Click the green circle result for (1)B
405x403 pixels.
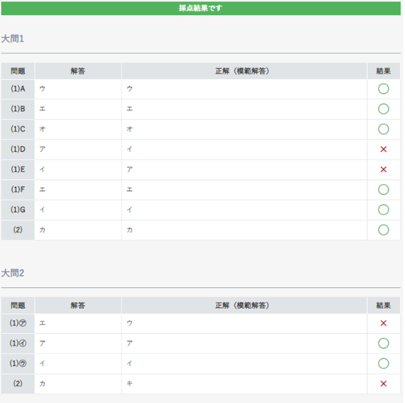383,109
